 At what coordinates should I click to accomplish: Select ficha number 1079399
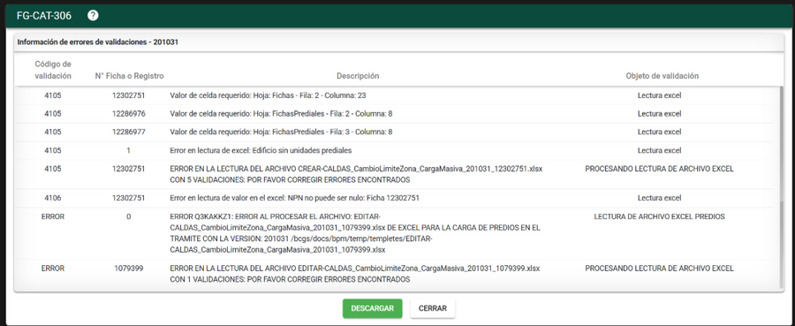pos(129,269)
